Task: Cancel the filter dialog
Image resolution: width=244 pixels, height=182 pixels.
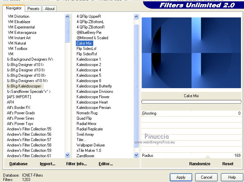Action: coord(206,177)
